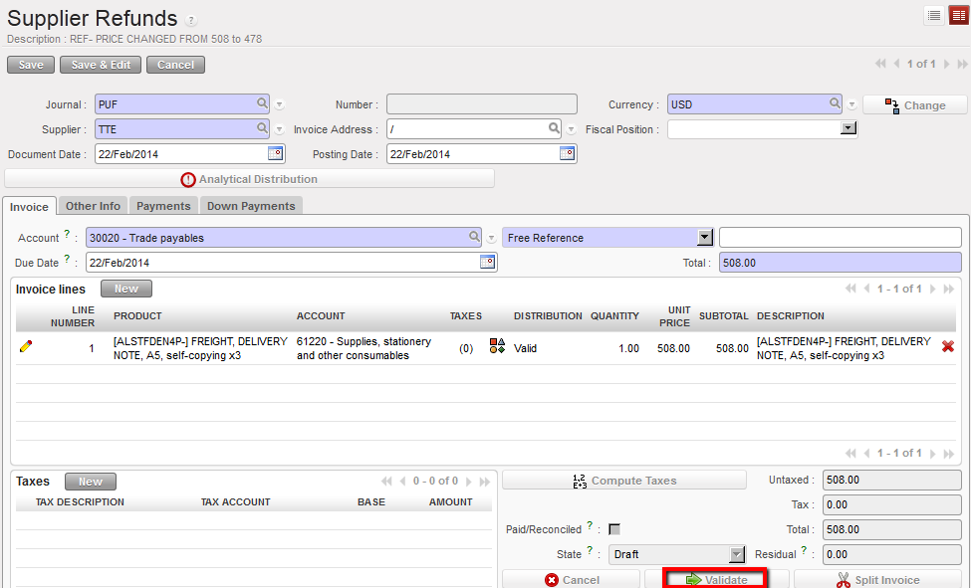Open calendar picker for Posting Date
The image size is (971, 588).
[567, 154]
